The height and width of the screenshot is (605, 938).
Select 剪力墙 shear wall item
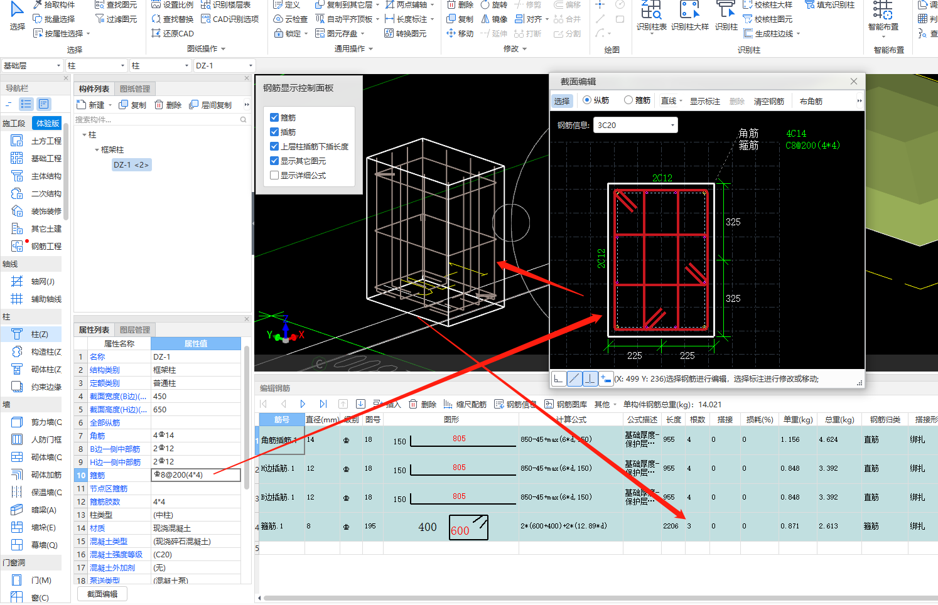[36, 422]
